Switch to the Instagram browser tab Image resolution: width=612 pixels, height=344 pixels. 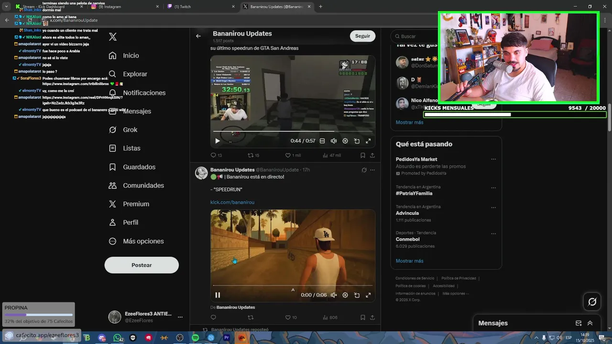click(125, 7)
